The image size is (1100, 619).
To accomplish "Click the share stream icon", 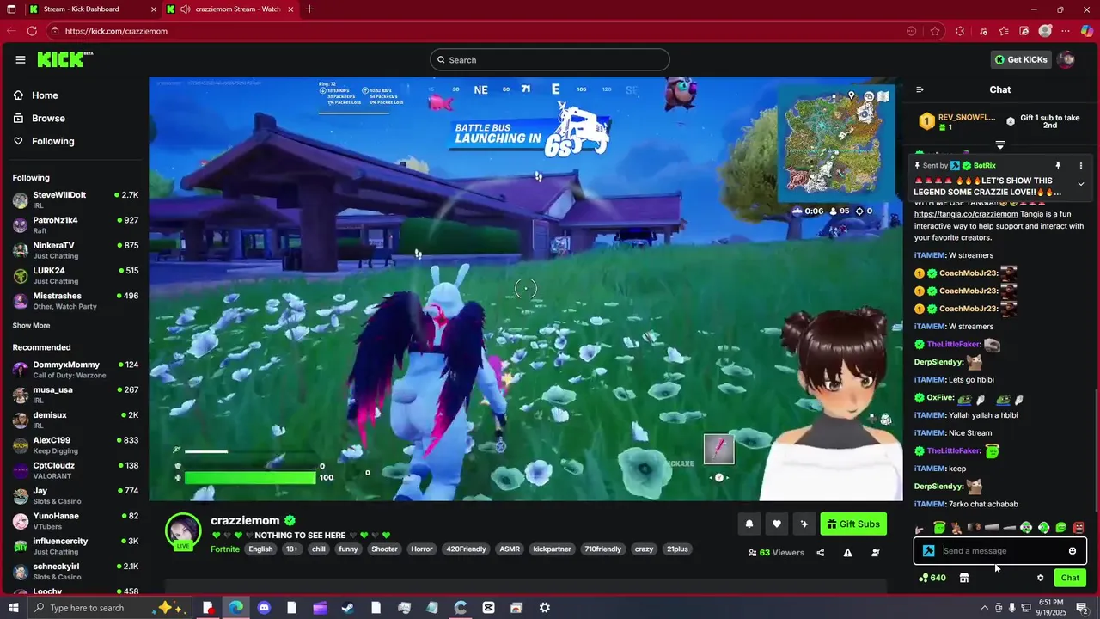I will [x=820, y=553].
